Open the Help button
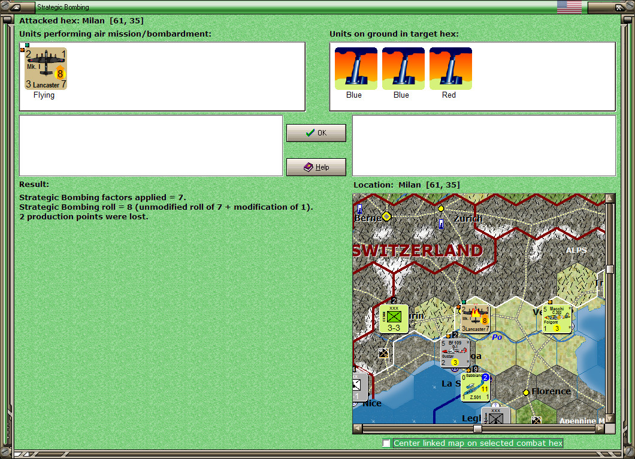 point(316,167)
